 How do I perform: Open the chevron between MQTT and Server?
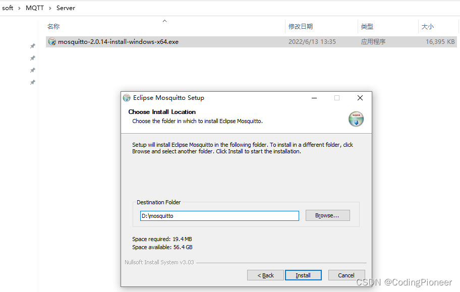(x=50, y=8)
